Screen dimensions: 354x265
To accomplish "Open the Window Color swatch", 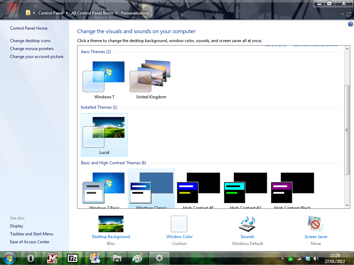I will (x=179, y=224).
